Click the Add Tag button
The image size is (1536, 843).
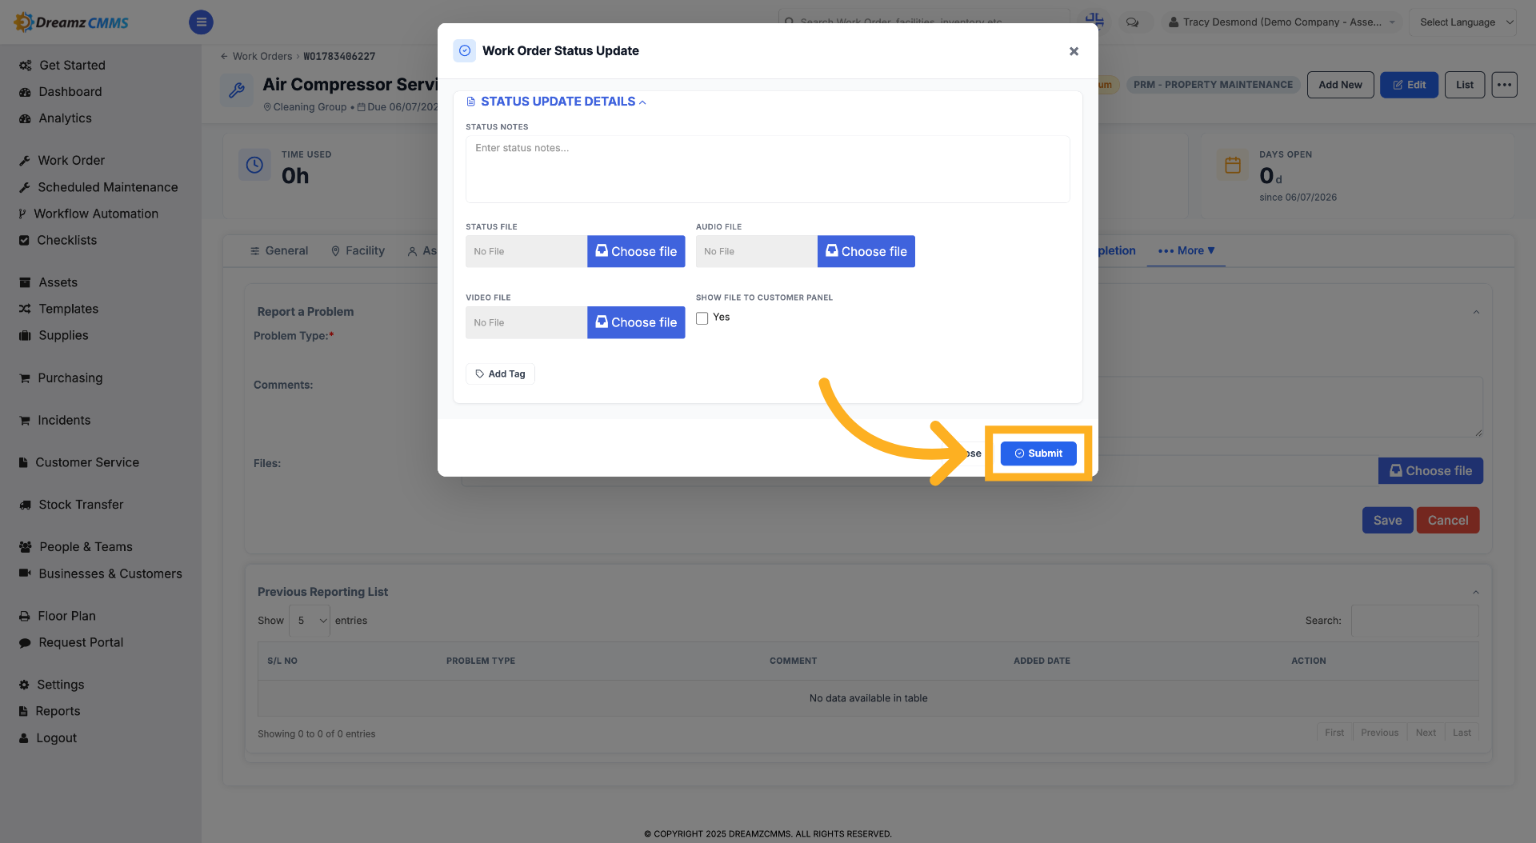tap(500, 374)
